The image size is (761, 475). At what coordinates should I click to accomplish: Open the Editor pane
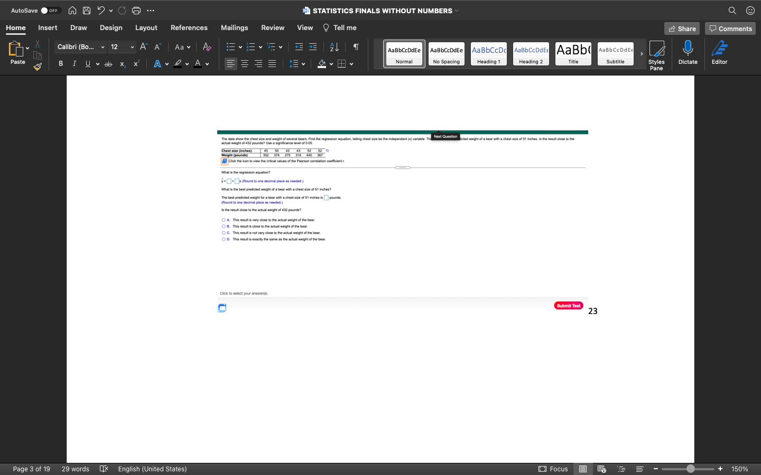719,53
